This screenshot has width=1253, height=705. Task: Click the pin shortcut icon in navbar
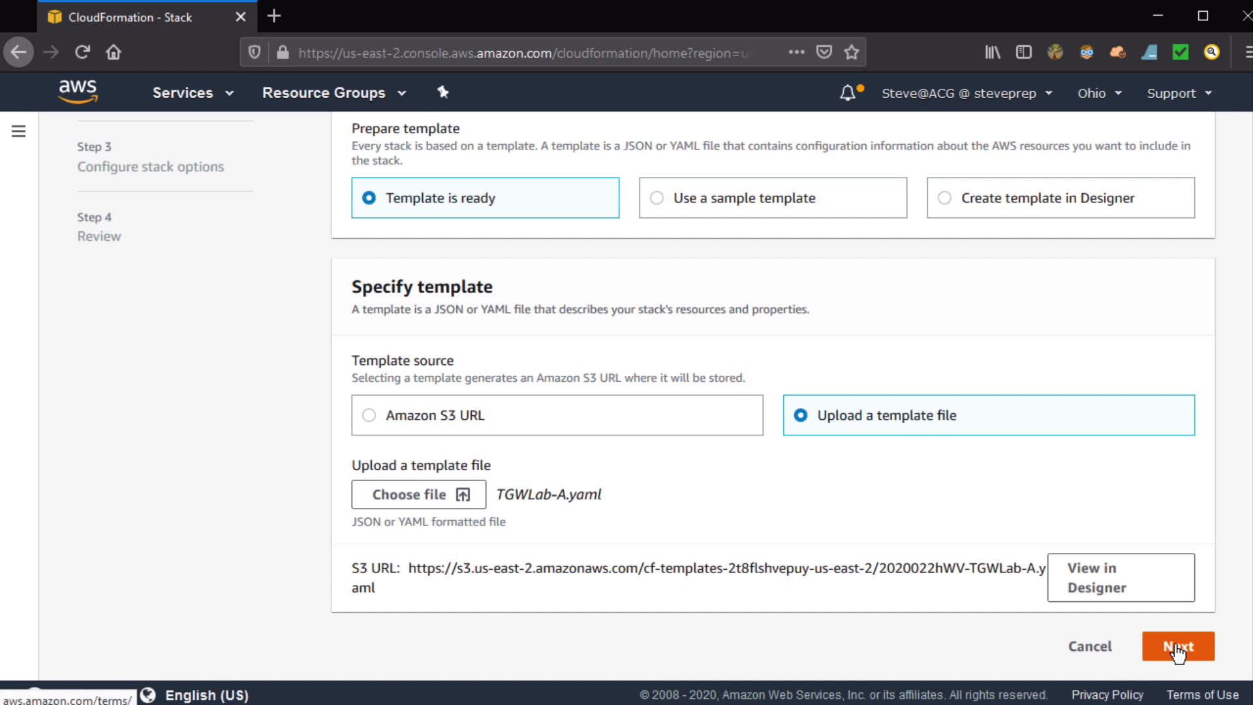coord(443,93)
